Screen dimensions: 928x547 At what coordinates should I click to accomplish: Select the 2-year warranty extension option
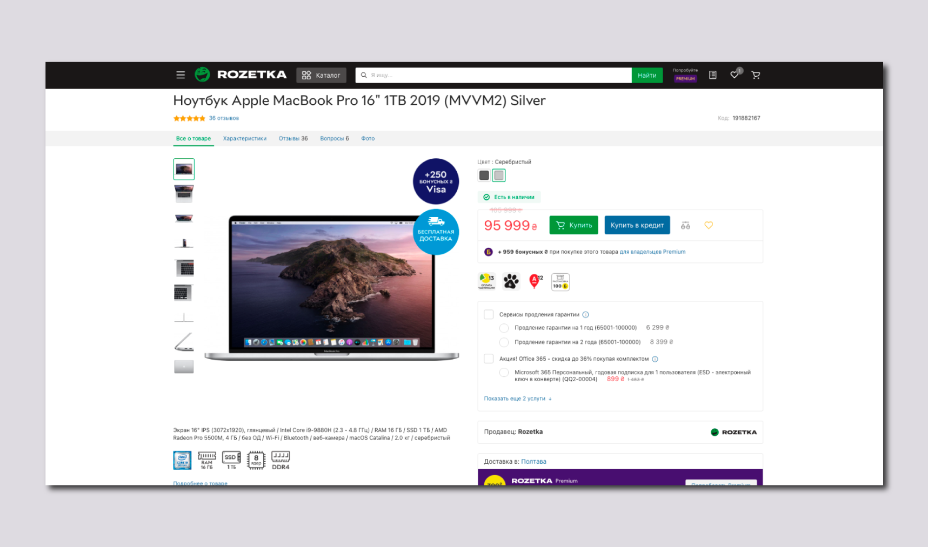pyautogui.click(x=504, y=342)
